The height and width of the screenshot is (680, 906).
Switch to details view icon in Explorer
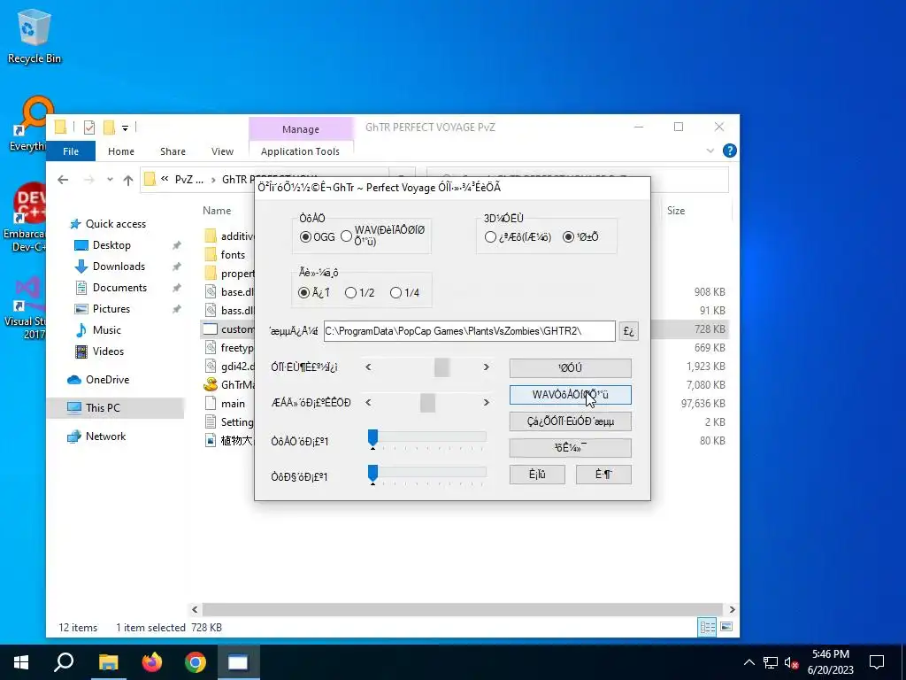pos(707,628)
